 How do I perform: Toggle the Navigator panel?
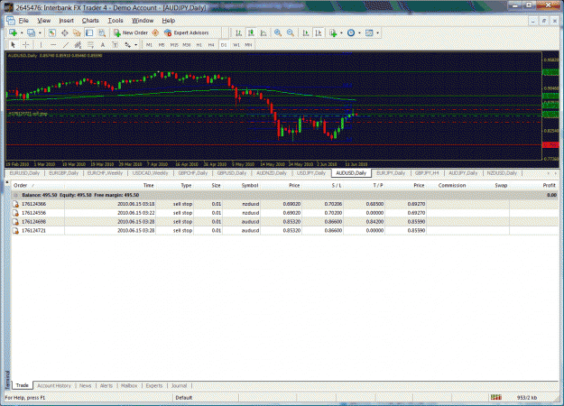click(77, 32)
